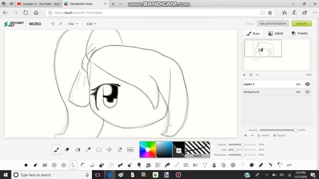Choose the flame drop brush
The image size is (319, 179).
[x=214, y=165]
